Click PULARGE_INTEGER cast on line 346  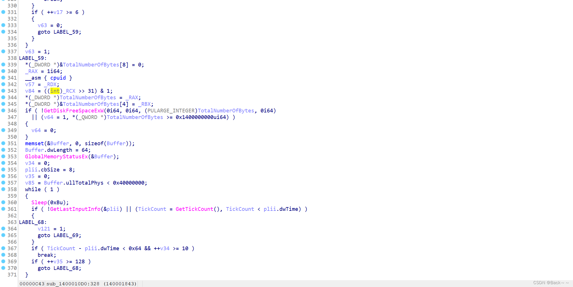tap(171, 111)
